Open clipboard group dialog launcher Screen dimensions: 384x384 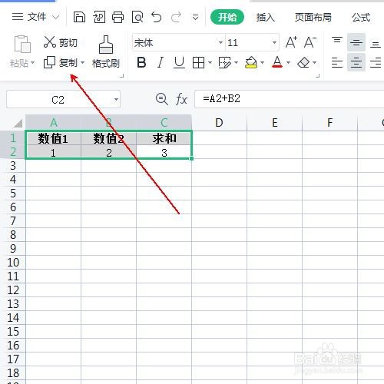click(x=122, y=76)
